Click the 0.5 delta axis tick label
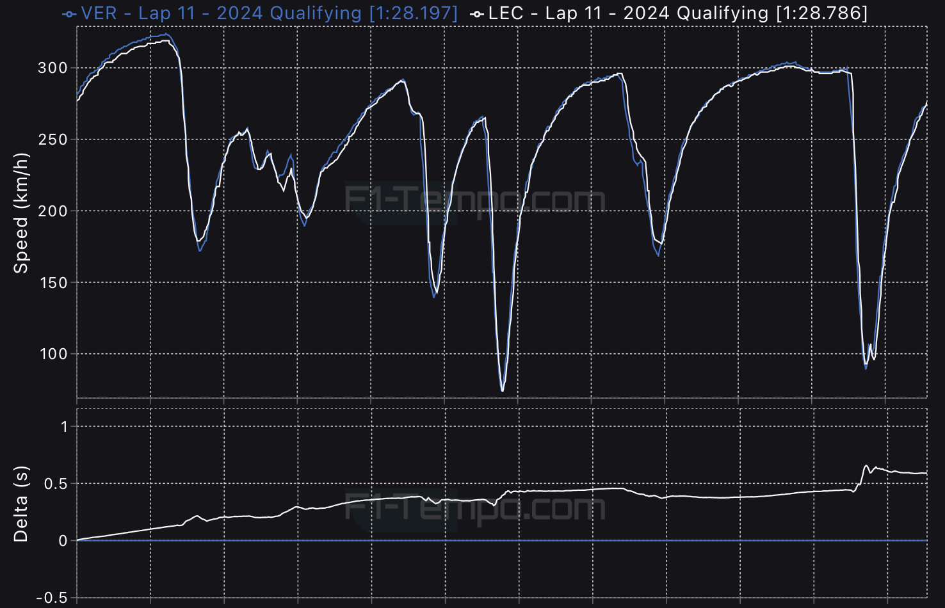The height and width of the screenshot is (608, 945). 55,484
